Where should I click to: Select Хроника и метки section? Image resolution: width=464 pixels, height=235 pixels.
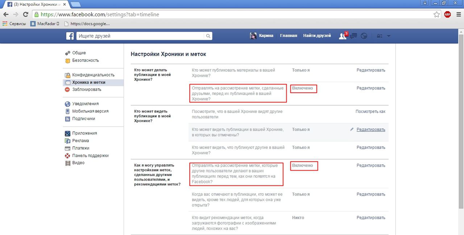pos(93,82)
